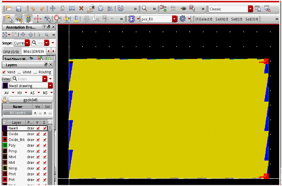Switch to the DFM (0/0) tab
Image resolution: width=282 pixels, height=186 pixels.
coord(11,51)
